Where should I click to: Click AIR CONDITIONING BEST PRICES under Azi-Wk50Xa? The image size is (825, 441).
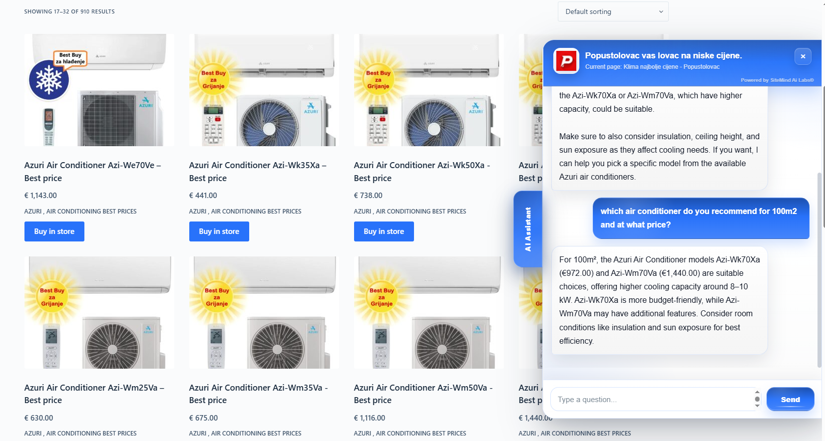click(421, 212)
